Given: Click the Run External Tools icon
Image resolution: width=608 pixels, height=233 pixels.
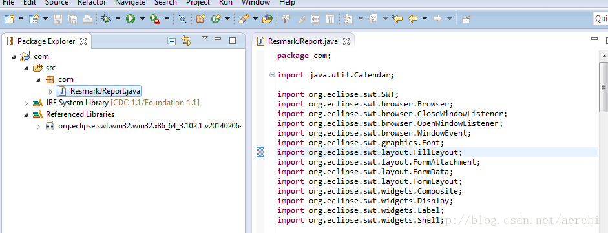Looking at the screenshot, I should tap(155, 19).
